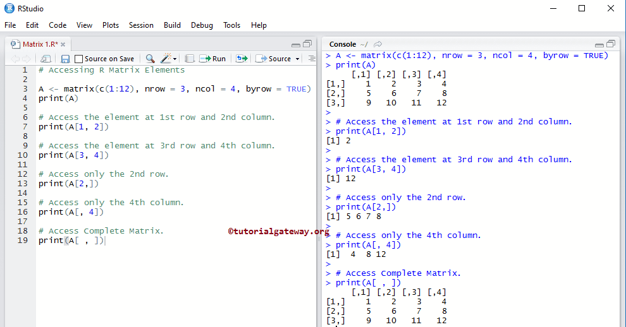Click the Run button

213,59
